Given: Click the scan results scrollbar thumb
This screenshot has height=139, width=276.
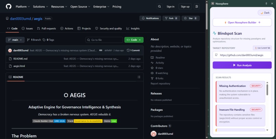Looking at the screenshot, I should 267,90.
